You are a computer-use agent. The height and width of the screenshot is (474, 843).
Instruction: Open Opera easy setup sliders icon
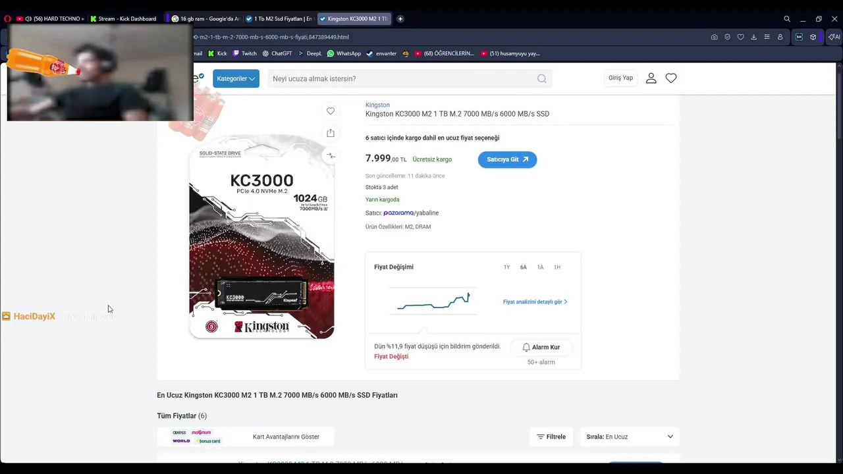(767, 37)
